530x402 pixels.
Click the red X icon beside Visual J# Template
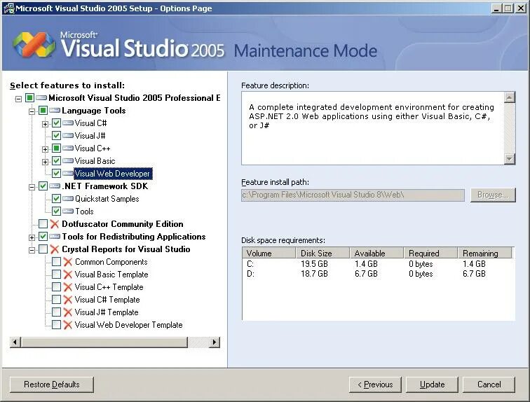tap(68, 312)
